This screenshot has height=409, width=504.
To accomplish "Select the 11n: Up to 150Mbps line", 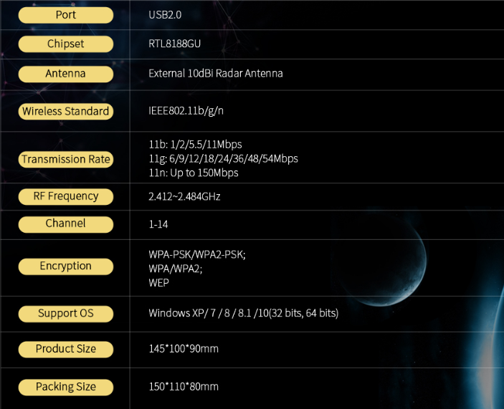I will point(193,173).
